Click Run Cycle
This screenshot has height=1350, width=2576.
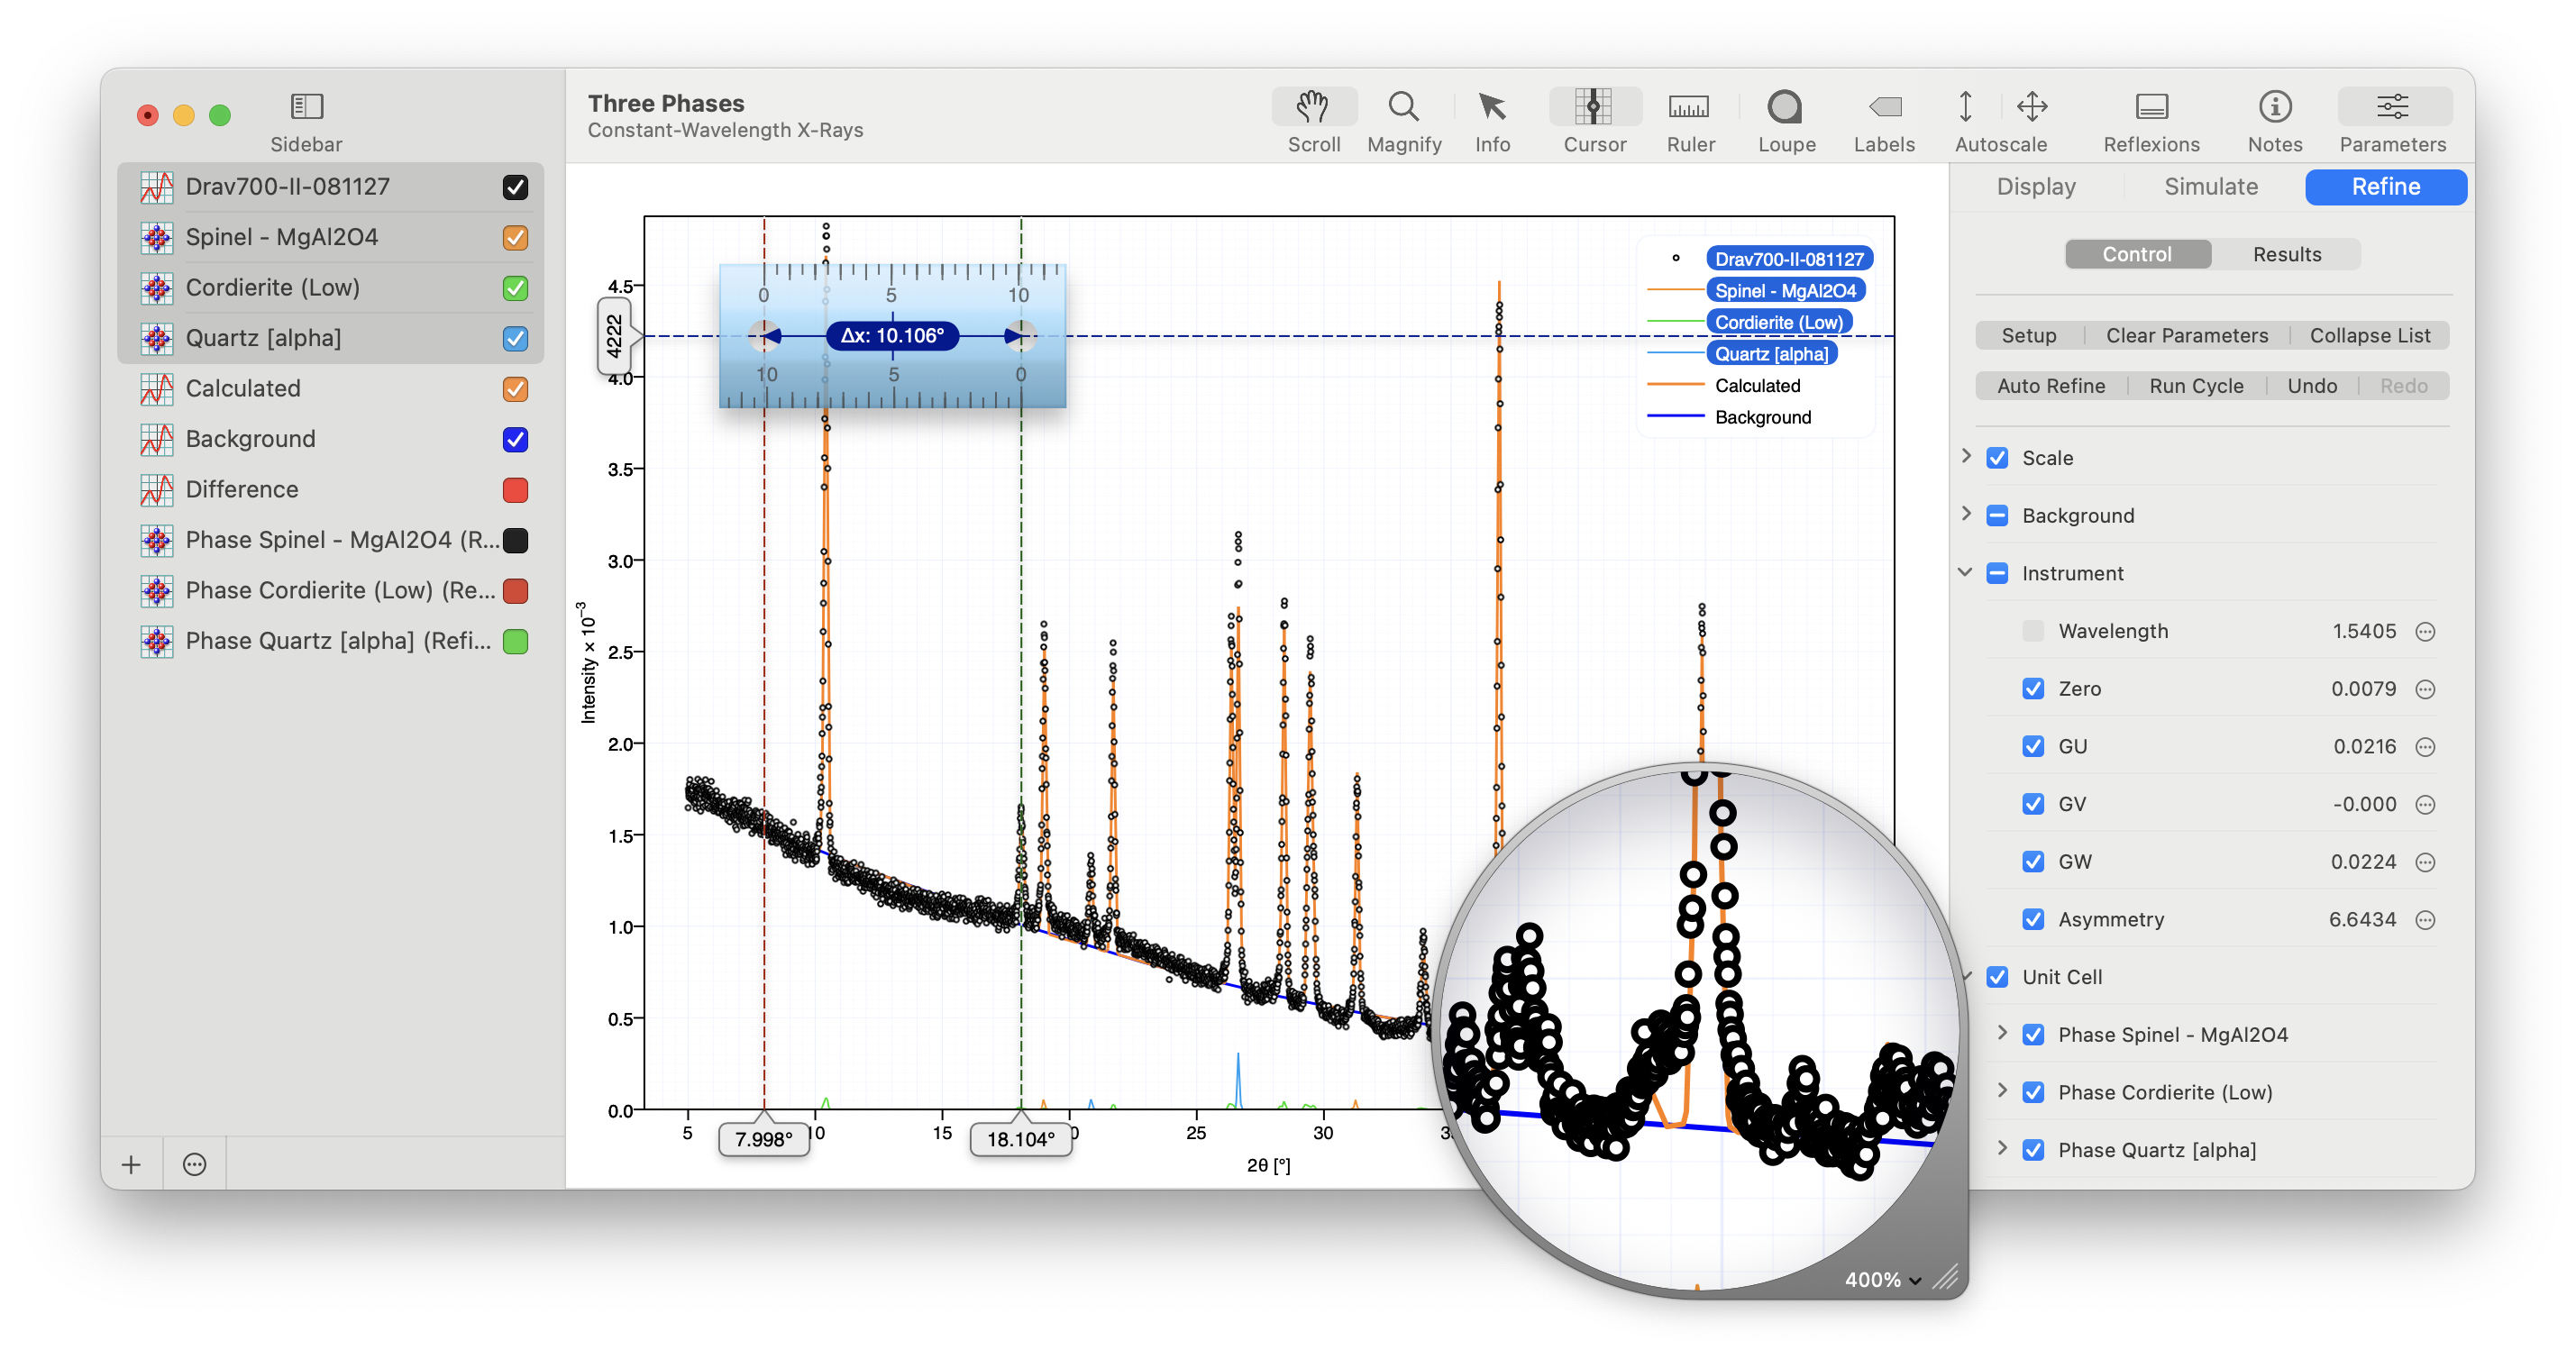pos(2196,386)
